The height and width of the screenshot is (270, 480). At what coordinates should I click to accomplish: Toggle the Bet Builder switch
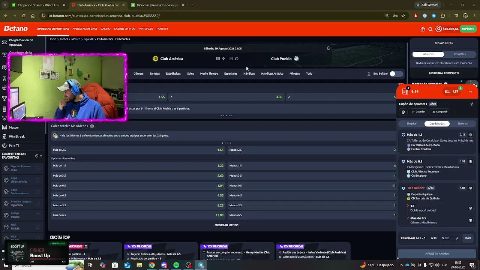point(396,73)
